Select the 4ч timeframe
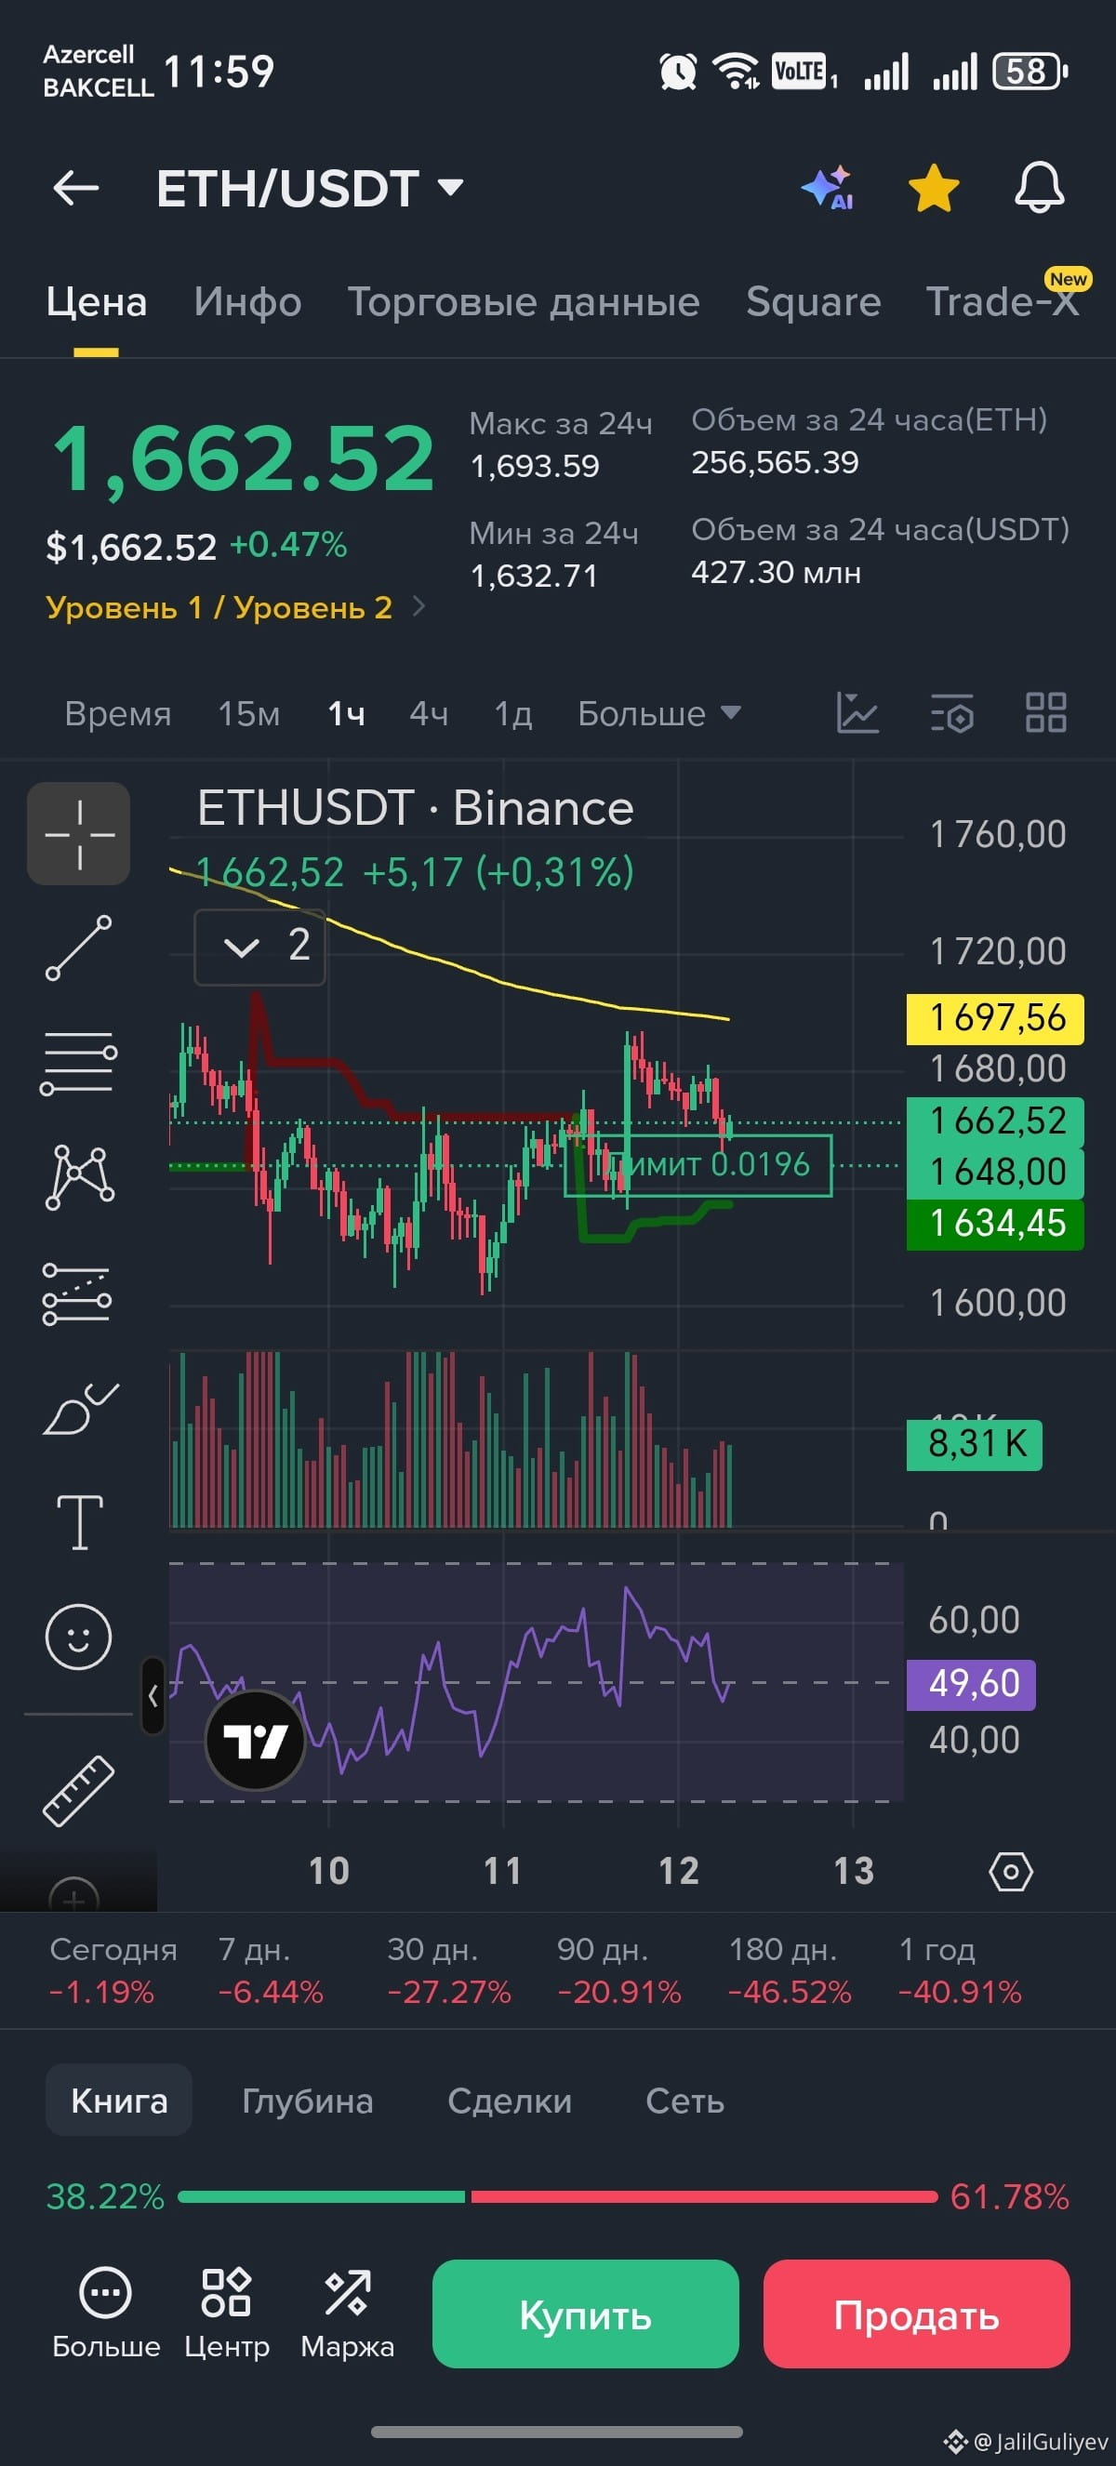1116x2466 pixels. click(x=429, y=714)
